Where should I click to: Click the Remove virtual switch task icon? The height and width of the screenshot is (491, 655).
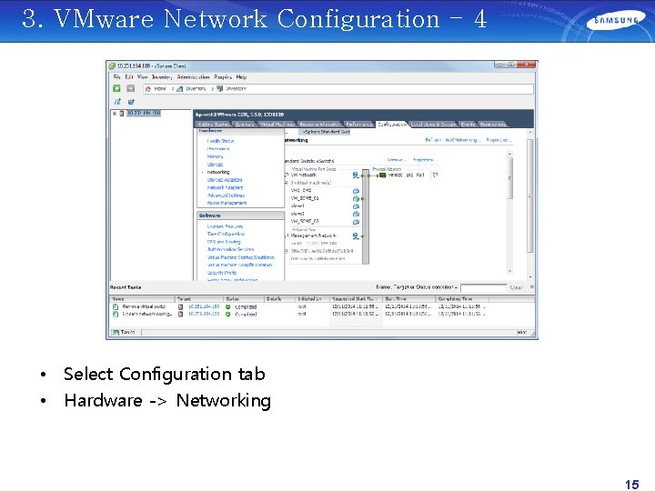(x=116, y=306)
